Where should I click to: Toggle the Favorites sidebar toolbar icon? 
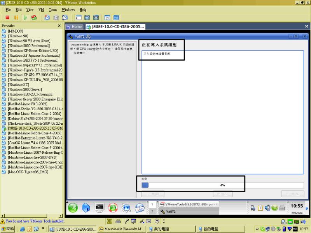coord(79,17)
